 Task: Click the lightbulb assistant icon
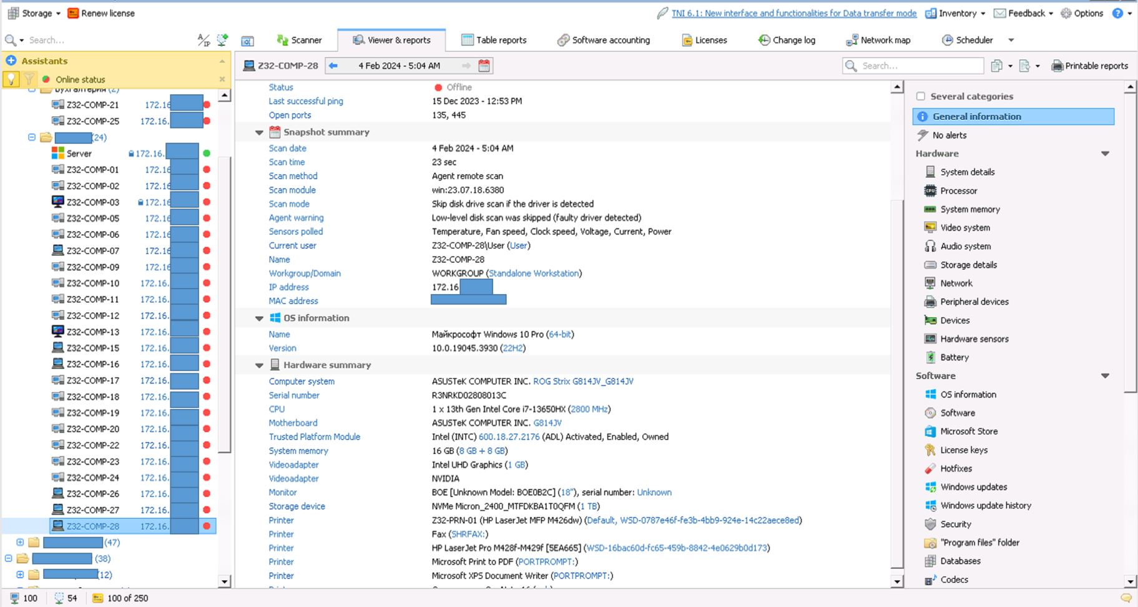click(11, 79)
